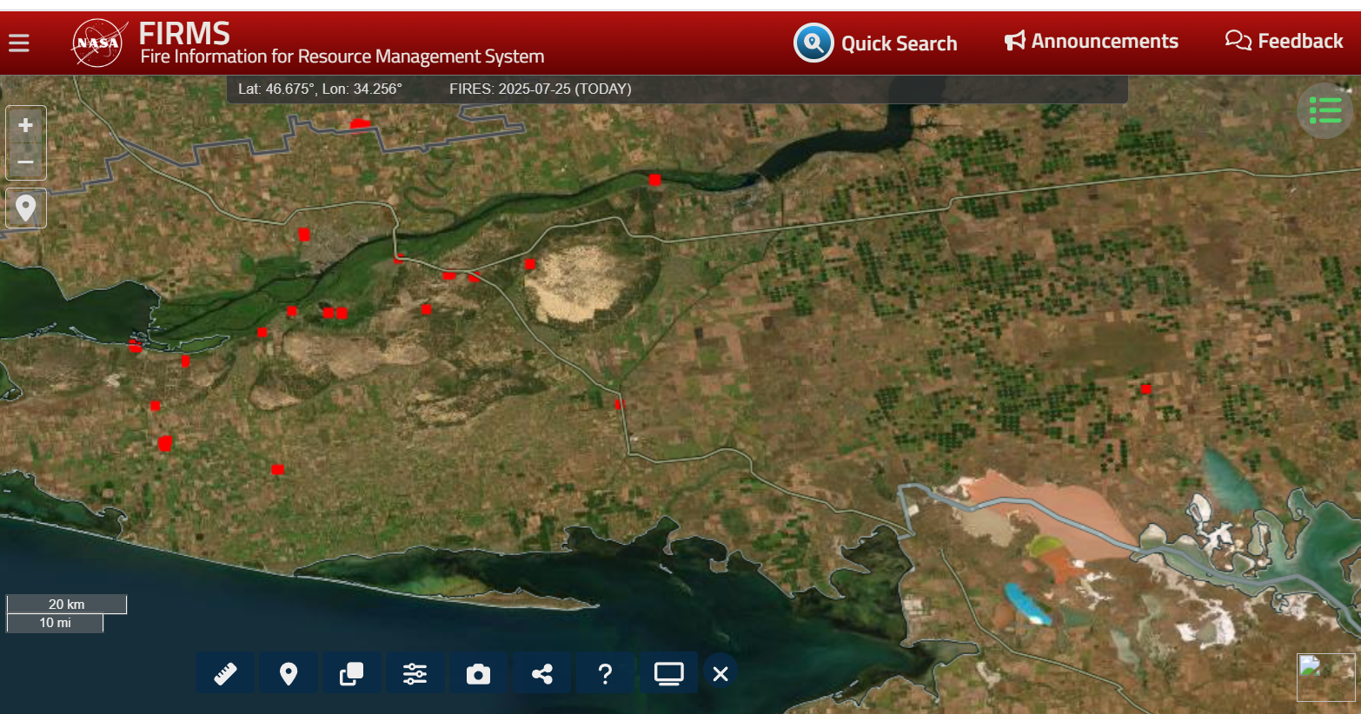Image resolution: width=1361 pixels, height=714 pixels.
Task: Open the Announcements panel
Action: (1092, 41)
